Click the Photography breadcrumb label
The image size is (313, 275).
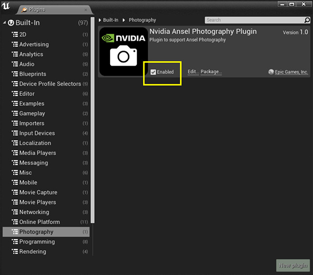(x=142, y=20)
